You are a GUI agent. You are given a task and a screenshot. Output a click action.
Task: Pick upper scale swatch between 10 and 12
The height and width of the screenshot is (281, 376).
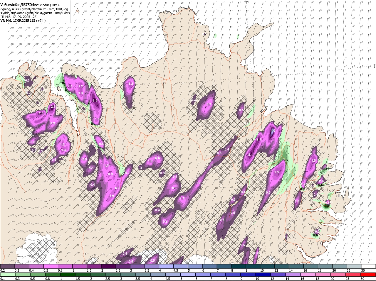pos(267,266)
